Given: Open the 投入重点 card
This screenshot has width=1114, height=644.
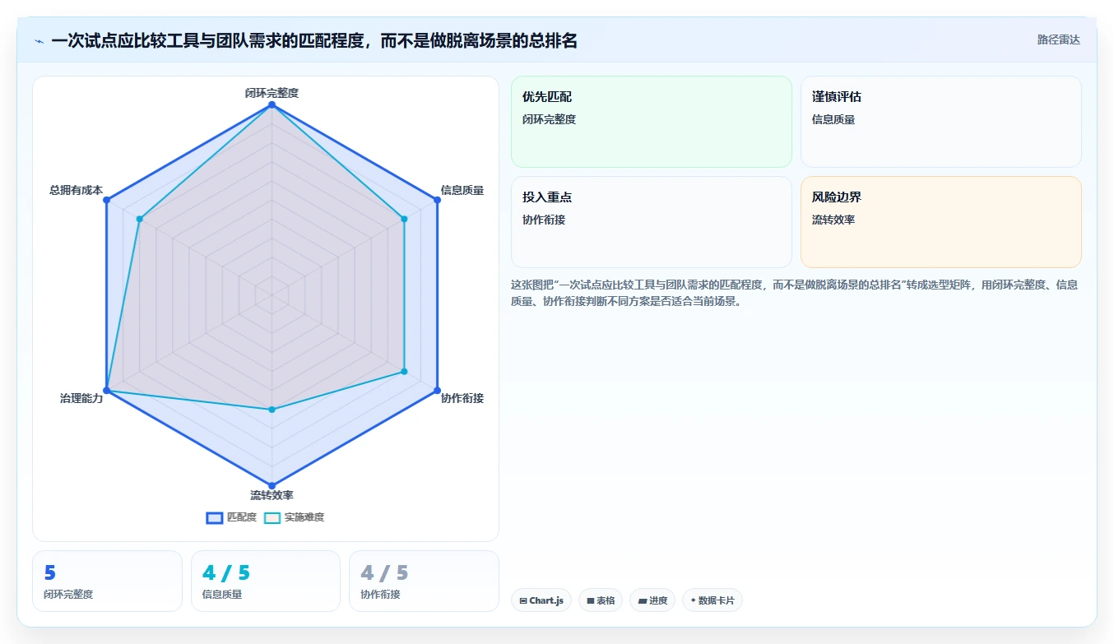Looking at the screenshot, I should coord(652,222).
